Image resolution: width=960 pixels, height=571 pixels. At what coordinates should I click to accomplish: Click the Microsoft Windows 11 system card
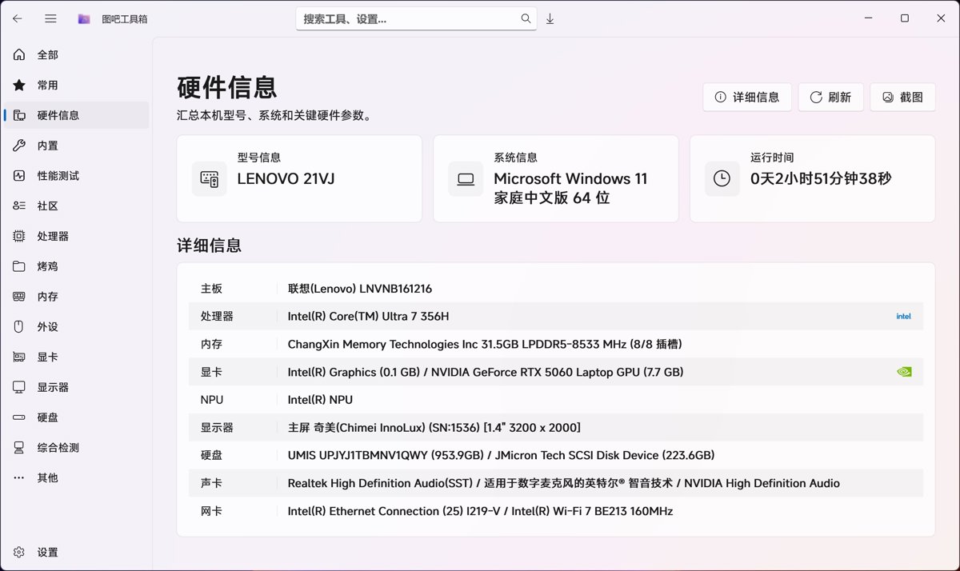point(556,178)
